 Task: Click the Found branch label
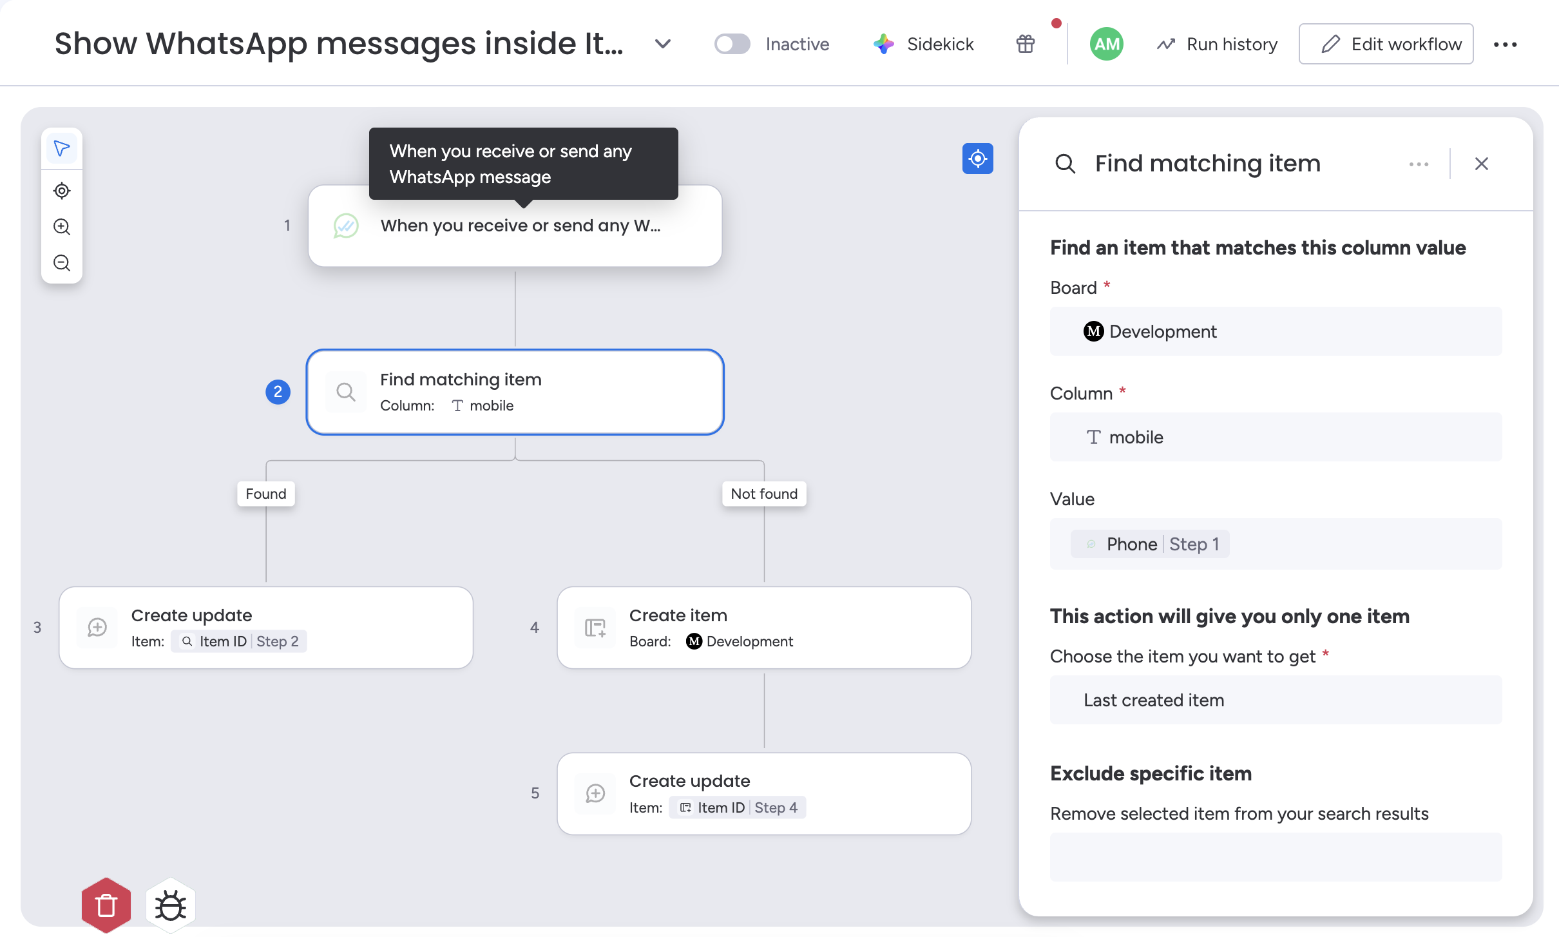266,494
